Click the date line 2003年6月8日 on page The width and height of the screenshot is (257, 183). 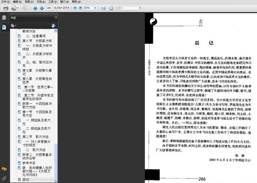tap(230, 160)
